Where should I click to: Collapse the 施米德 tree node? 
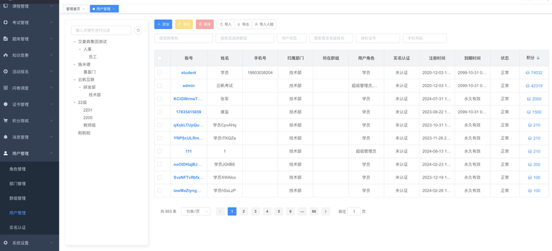point(75,64)
